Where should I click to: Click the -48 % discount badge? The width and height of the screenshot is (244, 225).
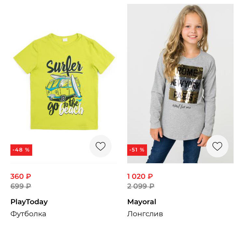21,150
